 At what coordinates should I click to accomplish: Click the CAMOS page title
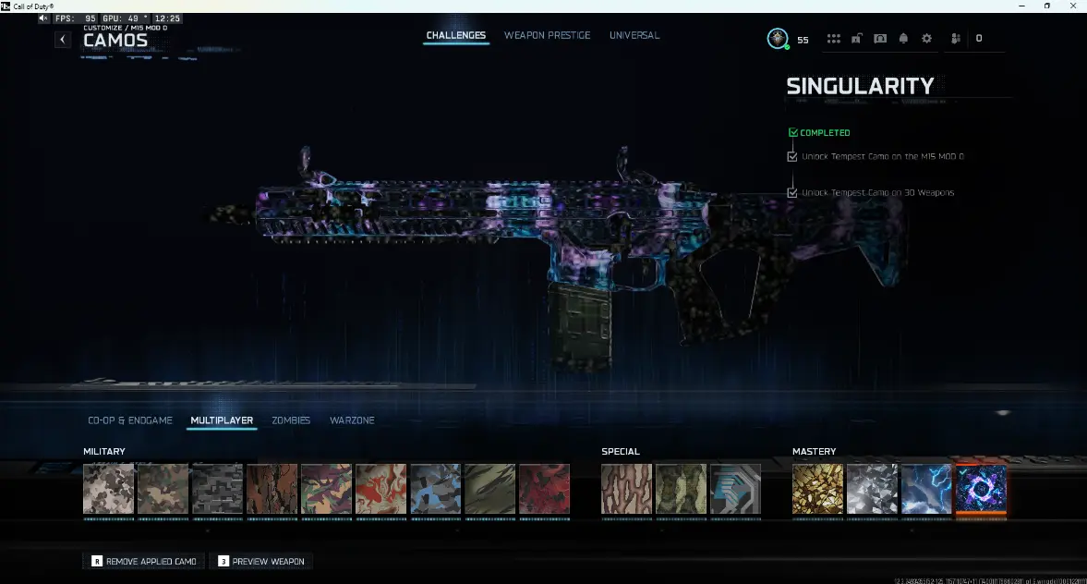pos(115,41)
